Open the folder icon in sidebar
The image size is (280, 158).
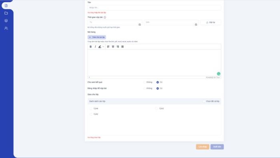click(x=6, y=13)
